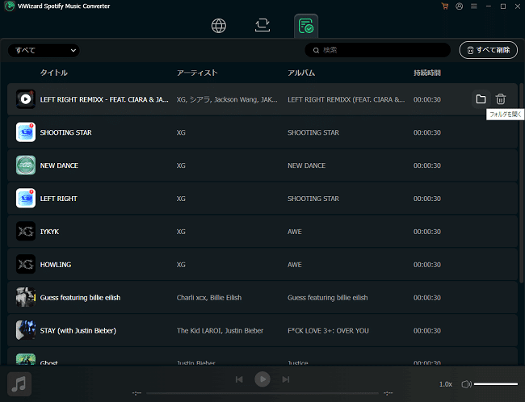This screenshot has width=525, height=402.
Task: Switch to the converted history tab
Action: 306,26
